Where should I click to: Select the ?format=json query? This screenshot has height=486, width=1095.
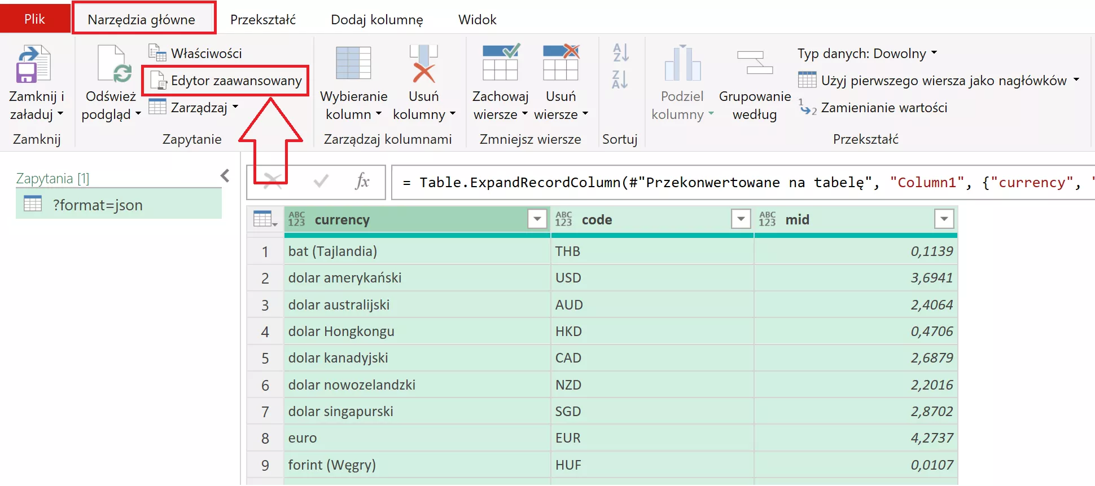pyautogui.click(x=97, y=205)
